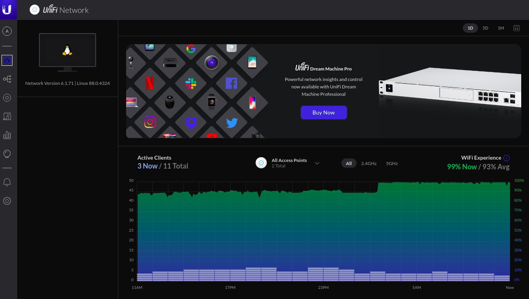The width and height of the screenshot is (529, 299).
Task: Open the custom date range calendar icon
Action: pyautogui.click(x=517, y=28)
